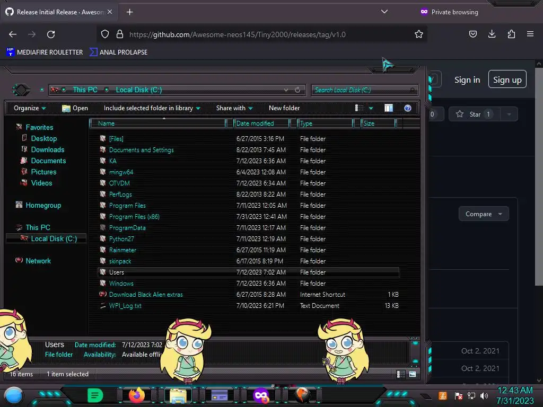The image size is (543, 407).
Task: Expand Include selected folder in library
Action: click(x=152, y=108)
